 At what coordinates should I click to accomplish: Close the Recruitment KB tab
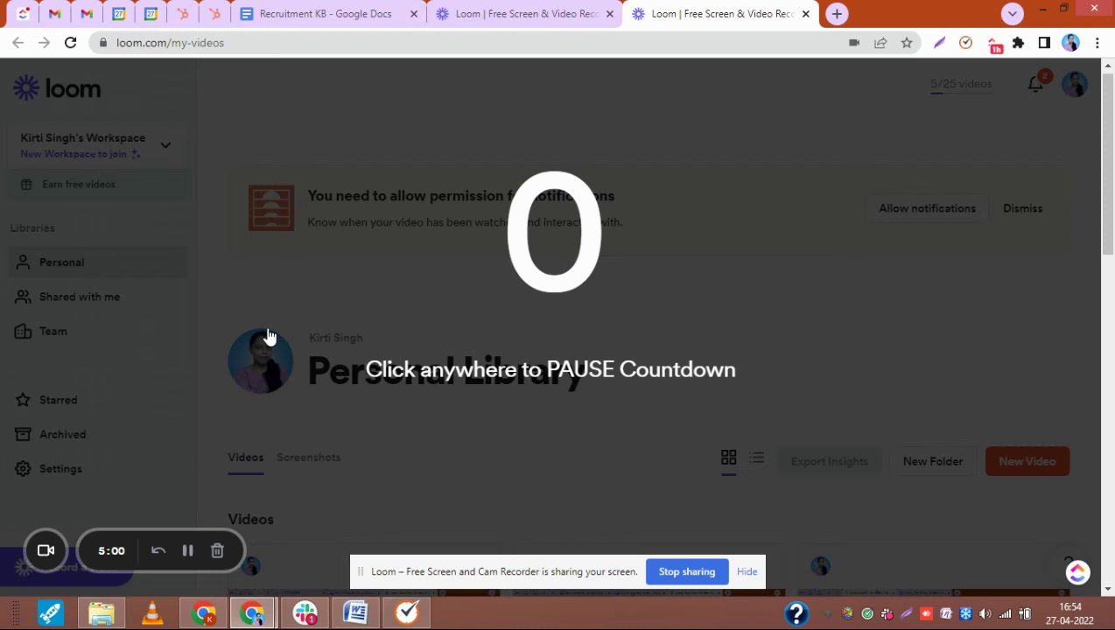click(x=414, y=14)
